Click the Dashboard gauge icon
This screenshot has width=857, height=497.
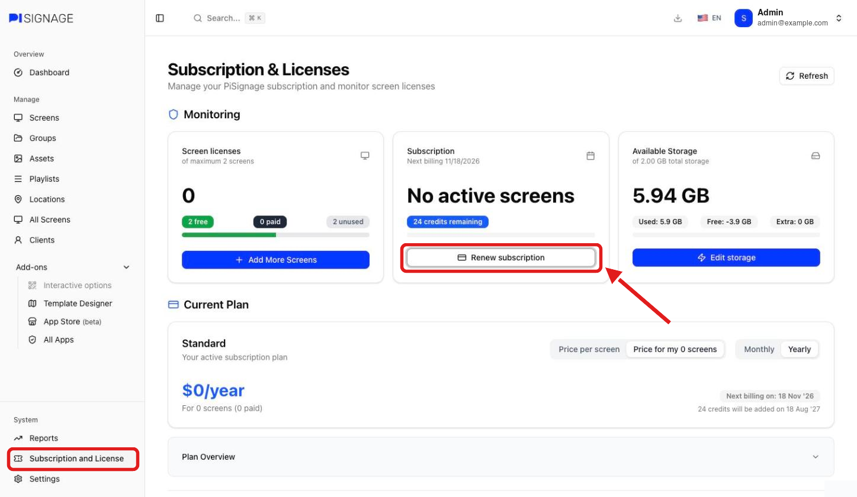(x=18, y=73)
